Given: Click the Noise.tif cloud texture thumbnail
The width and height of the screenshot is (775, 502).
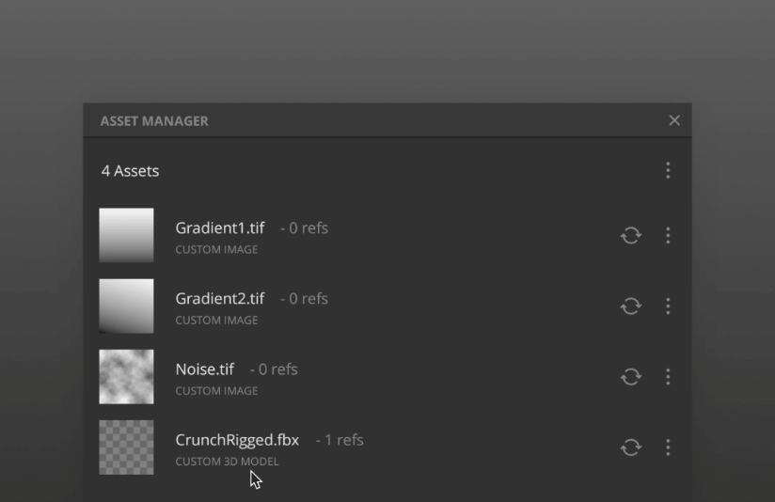Looking at the screenshot, I should click(126, 376).
